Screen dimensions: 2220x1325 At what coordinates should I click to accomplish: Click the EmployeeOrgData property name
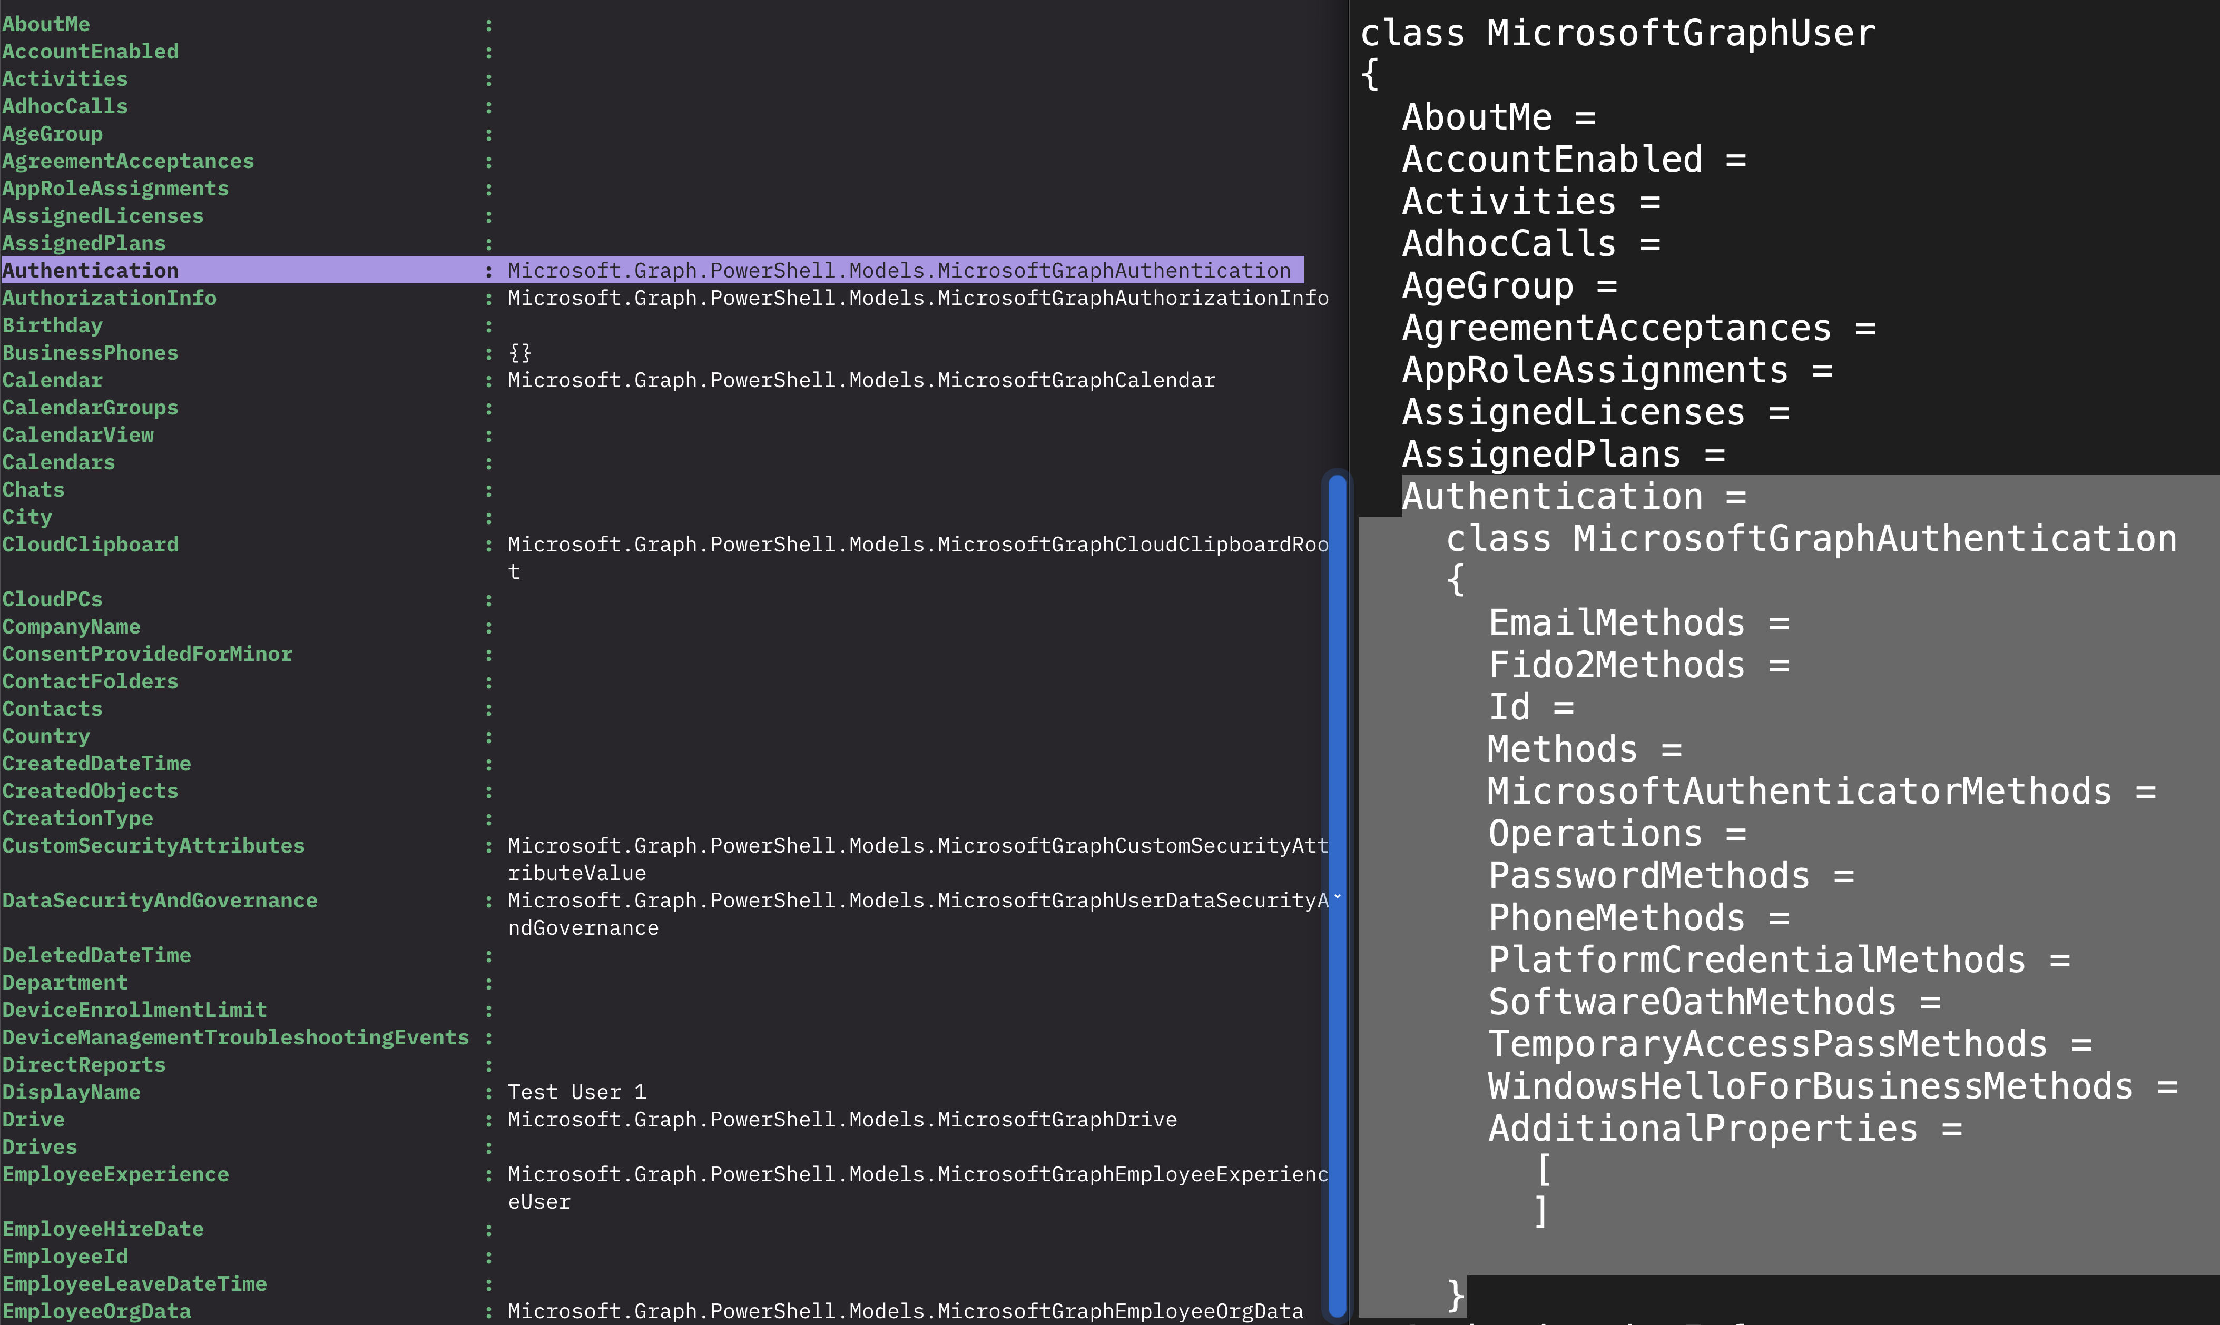coord(96,1312)
